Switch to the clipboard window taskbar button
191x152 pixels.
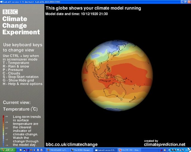pyautogui.click(x=129, y=150)
